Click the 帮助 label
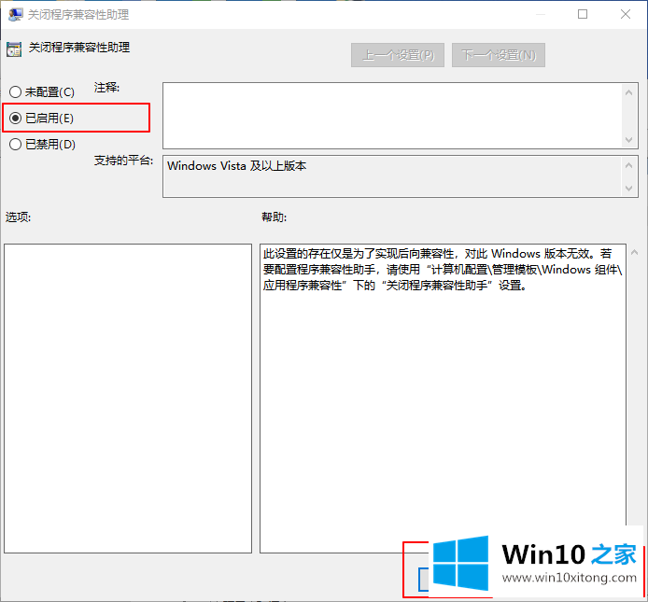 tap(274, 217)
